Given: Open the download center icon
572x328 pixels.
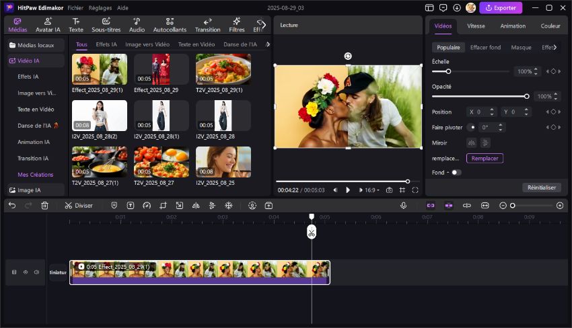Looking at the screenshot, I should [457, 7].
